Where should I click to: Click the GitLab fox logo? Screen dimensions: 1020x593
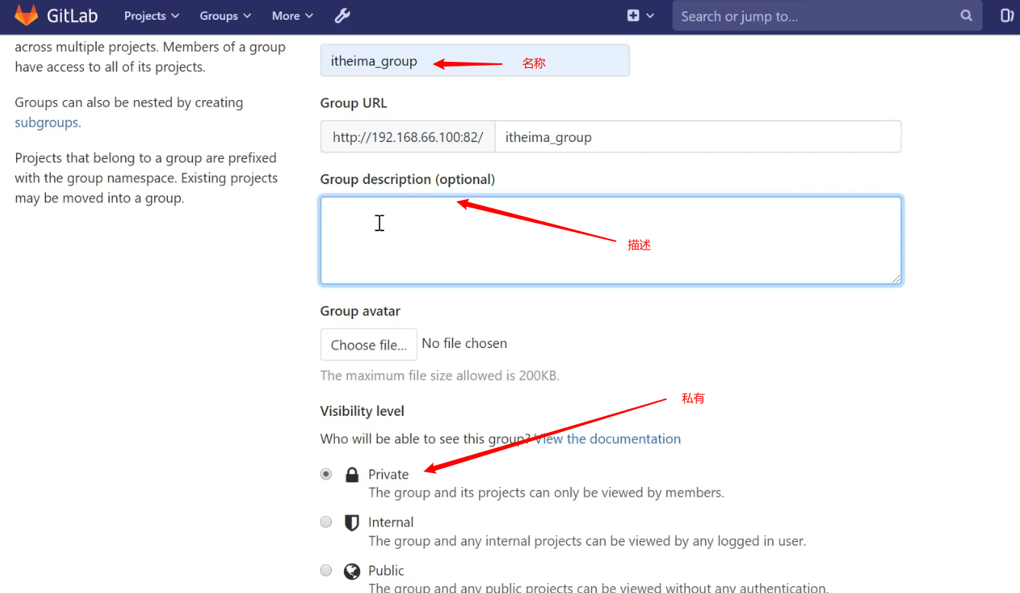(26, 15)
